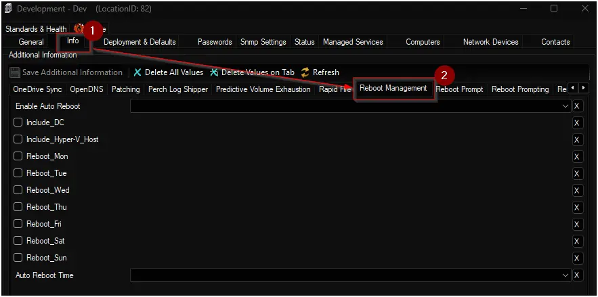Select the Reboot Prompting sub-tab
Image resolution: width=598 pixels, height=297 pixels.
(520, 89)
